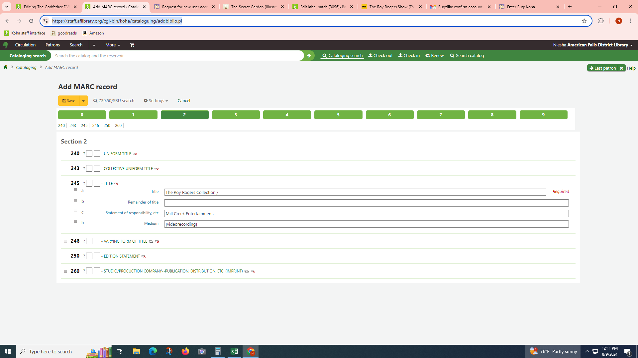Open the Save options dropdown arrow
Image resolution: width=638 pixels, height=358 pixels.
click(83, 101)
